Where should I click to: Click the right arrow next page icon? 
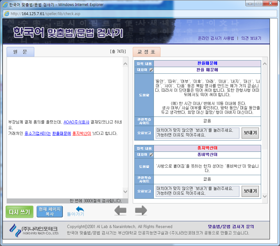coord(141,210)
